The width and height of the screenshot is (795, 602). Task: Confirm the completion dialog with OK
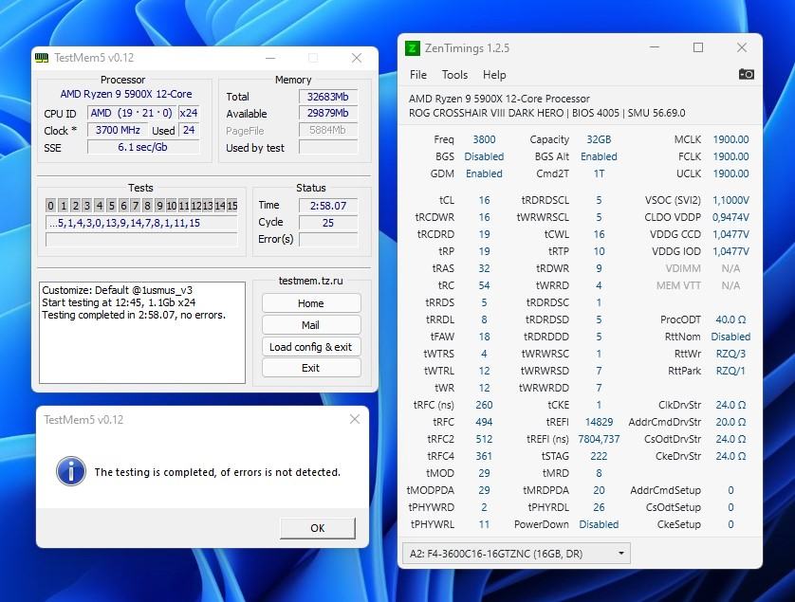point(318,528)
